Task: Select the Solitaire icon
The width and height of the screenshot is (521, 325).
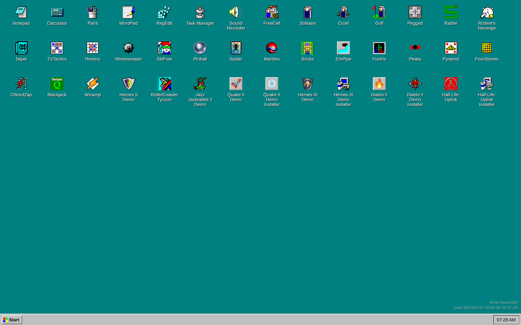Action: [x=308, y=12]
